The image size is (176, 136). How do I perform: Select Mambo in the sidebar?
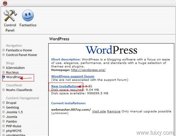tap(11, 121)
